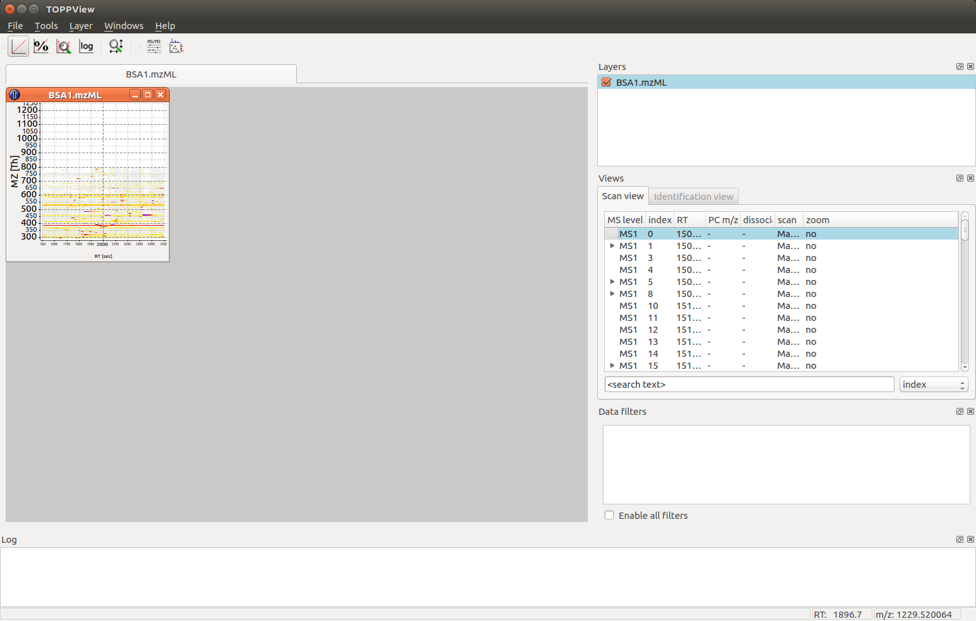Undock the Layers panel using its float icon

(959, 66)
